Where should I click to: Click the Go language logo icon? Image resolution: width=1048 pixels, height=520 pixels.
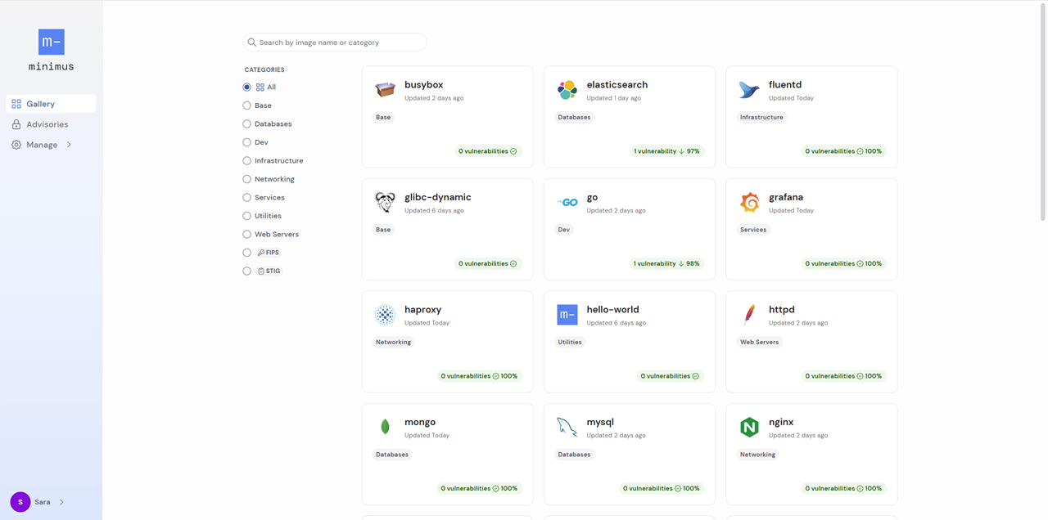pos(567,202)
